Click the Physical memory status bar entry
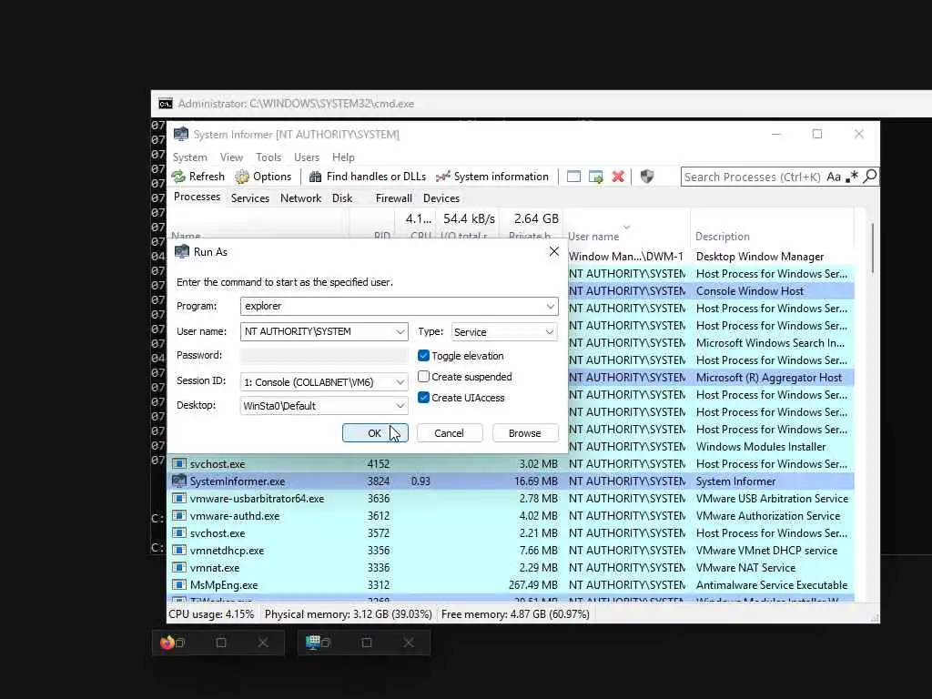 (349, 614)
